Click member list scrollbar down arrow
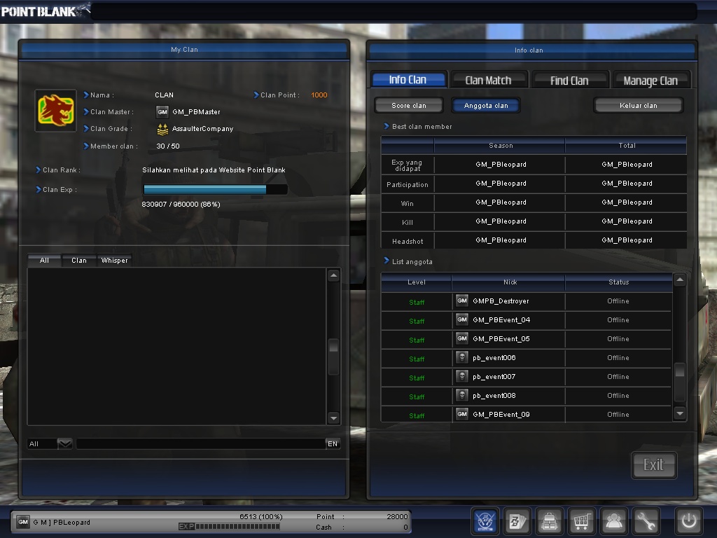 coord(680,413)
